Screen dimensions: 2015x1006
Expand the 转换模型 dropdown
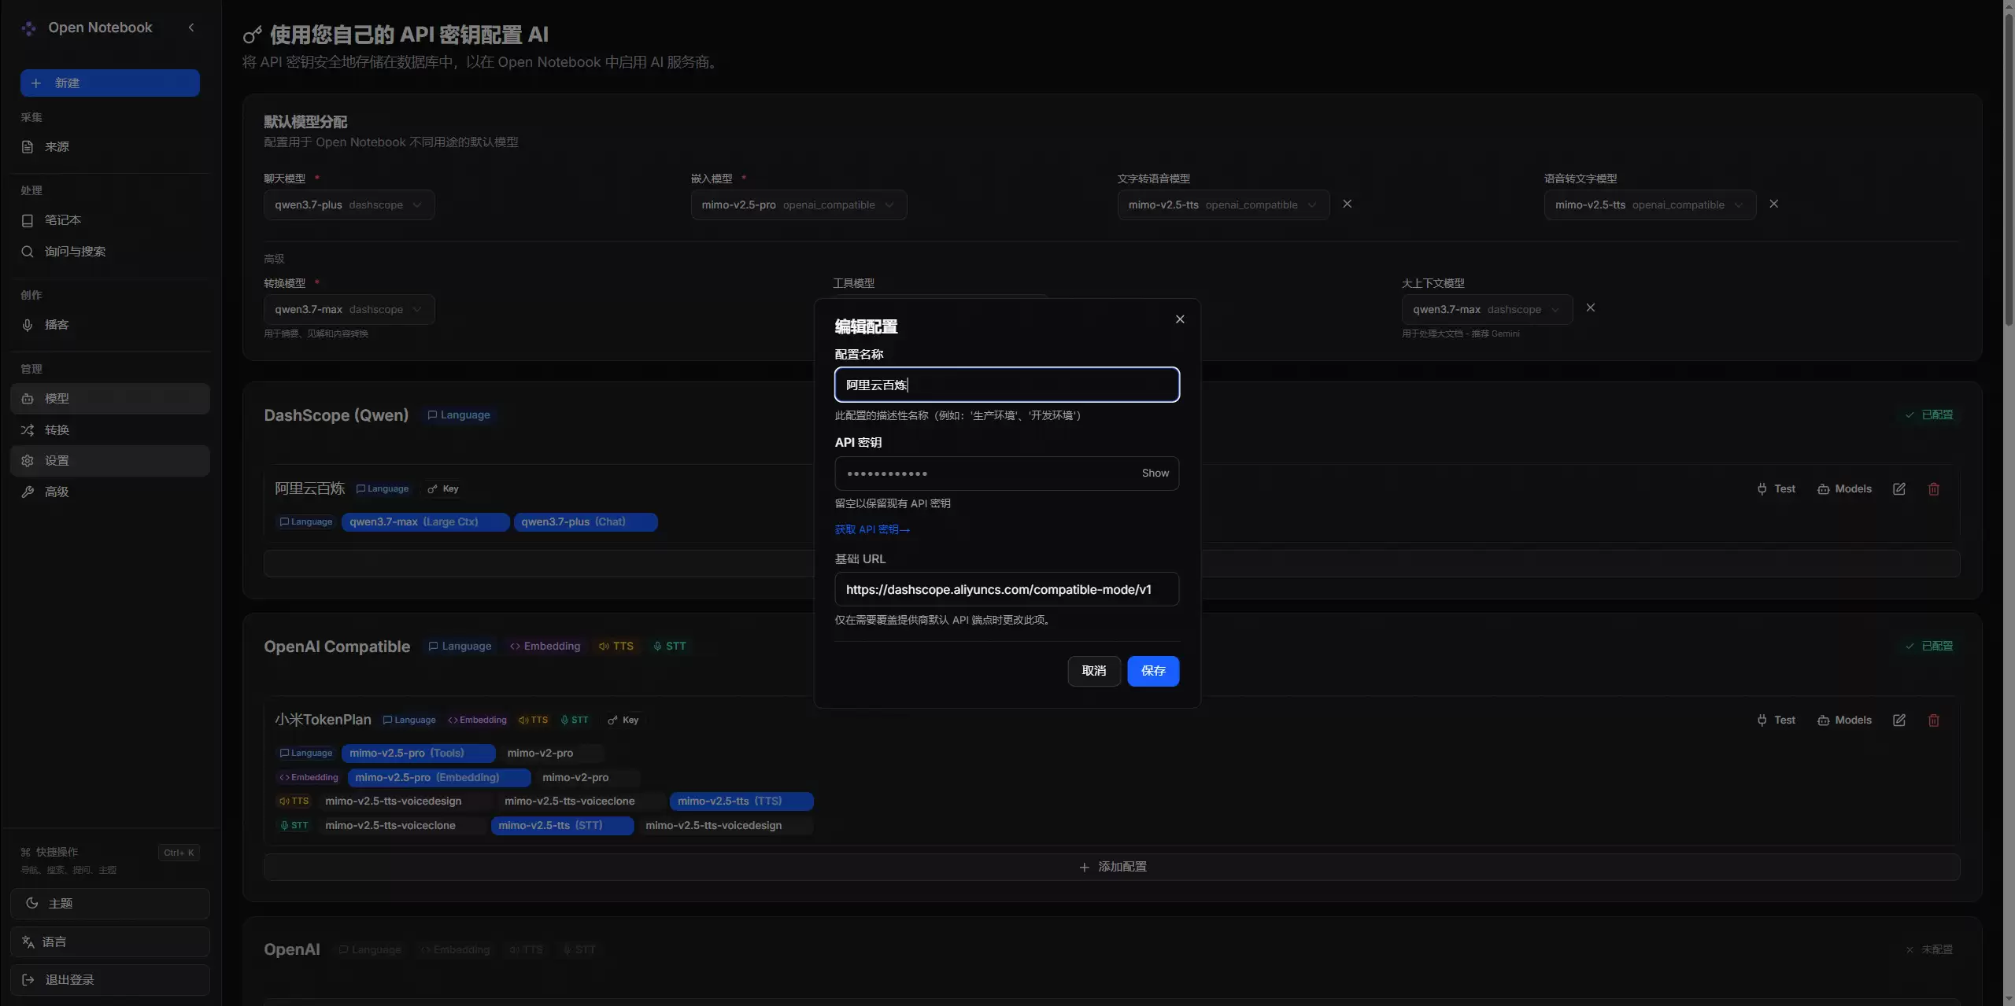[x=349, y=310]
